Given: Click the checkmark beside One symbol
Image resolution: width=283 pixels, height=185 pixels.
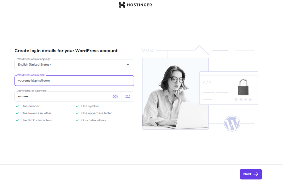Looking at the screenshot, I should point(77,106).
